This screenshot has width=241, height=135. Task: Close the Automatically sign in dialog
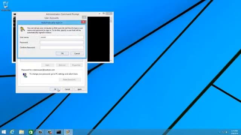pos(83,22)
